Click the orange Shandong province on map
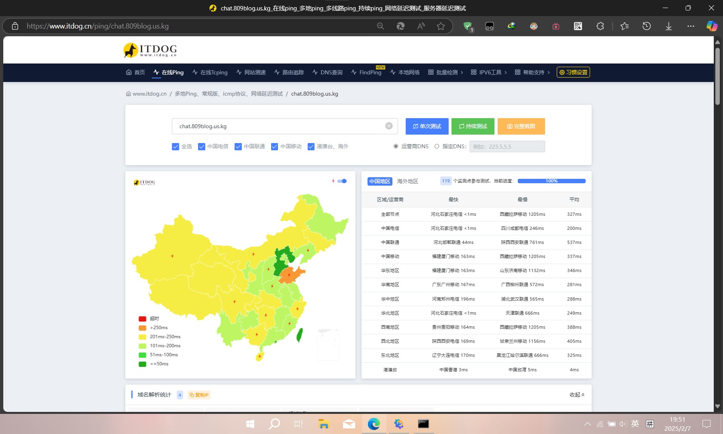 pos(292,275)
